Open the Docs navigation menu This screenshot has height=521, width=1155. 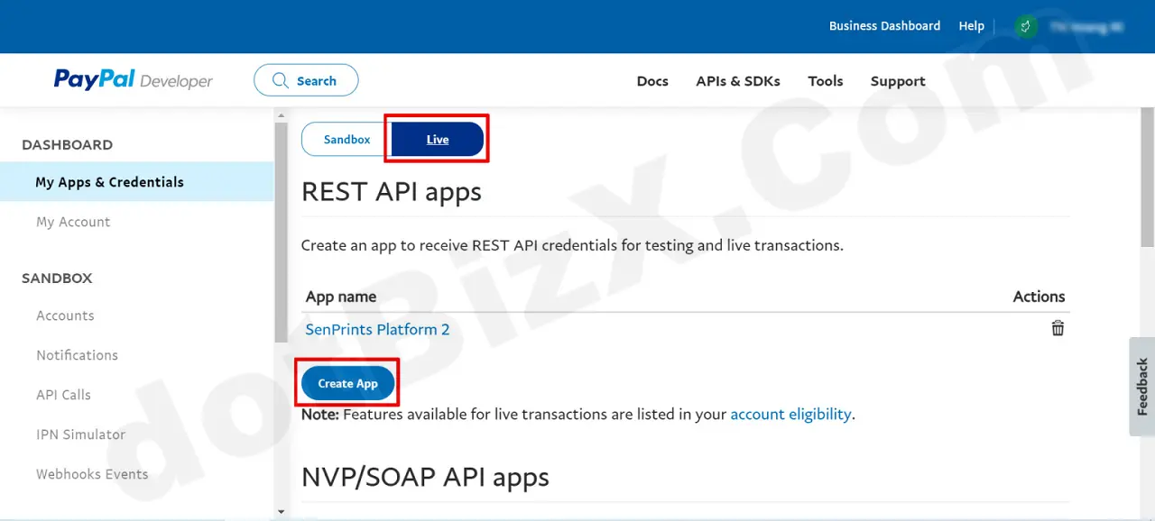(x=652, y=81)
